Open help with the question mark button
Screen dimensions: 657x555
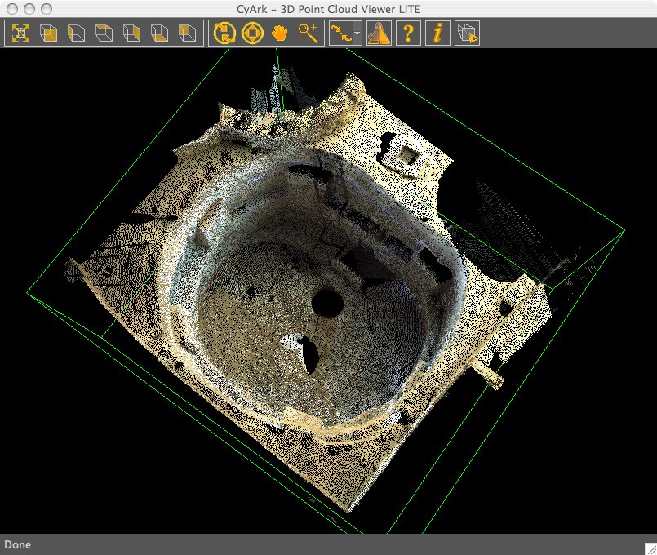pos(409,33)
